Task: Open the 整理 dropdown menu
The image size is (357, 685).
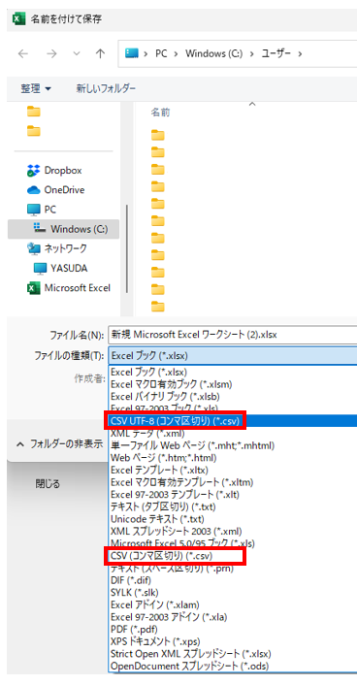Action: [x=36, y=88]
